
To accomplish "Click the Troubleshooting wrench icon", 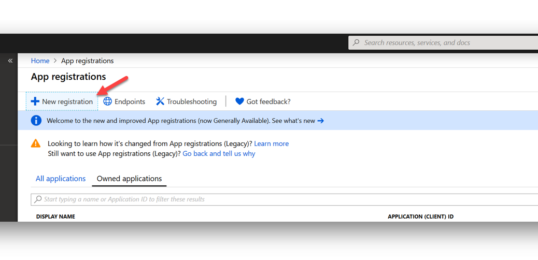I will point(160,102).
